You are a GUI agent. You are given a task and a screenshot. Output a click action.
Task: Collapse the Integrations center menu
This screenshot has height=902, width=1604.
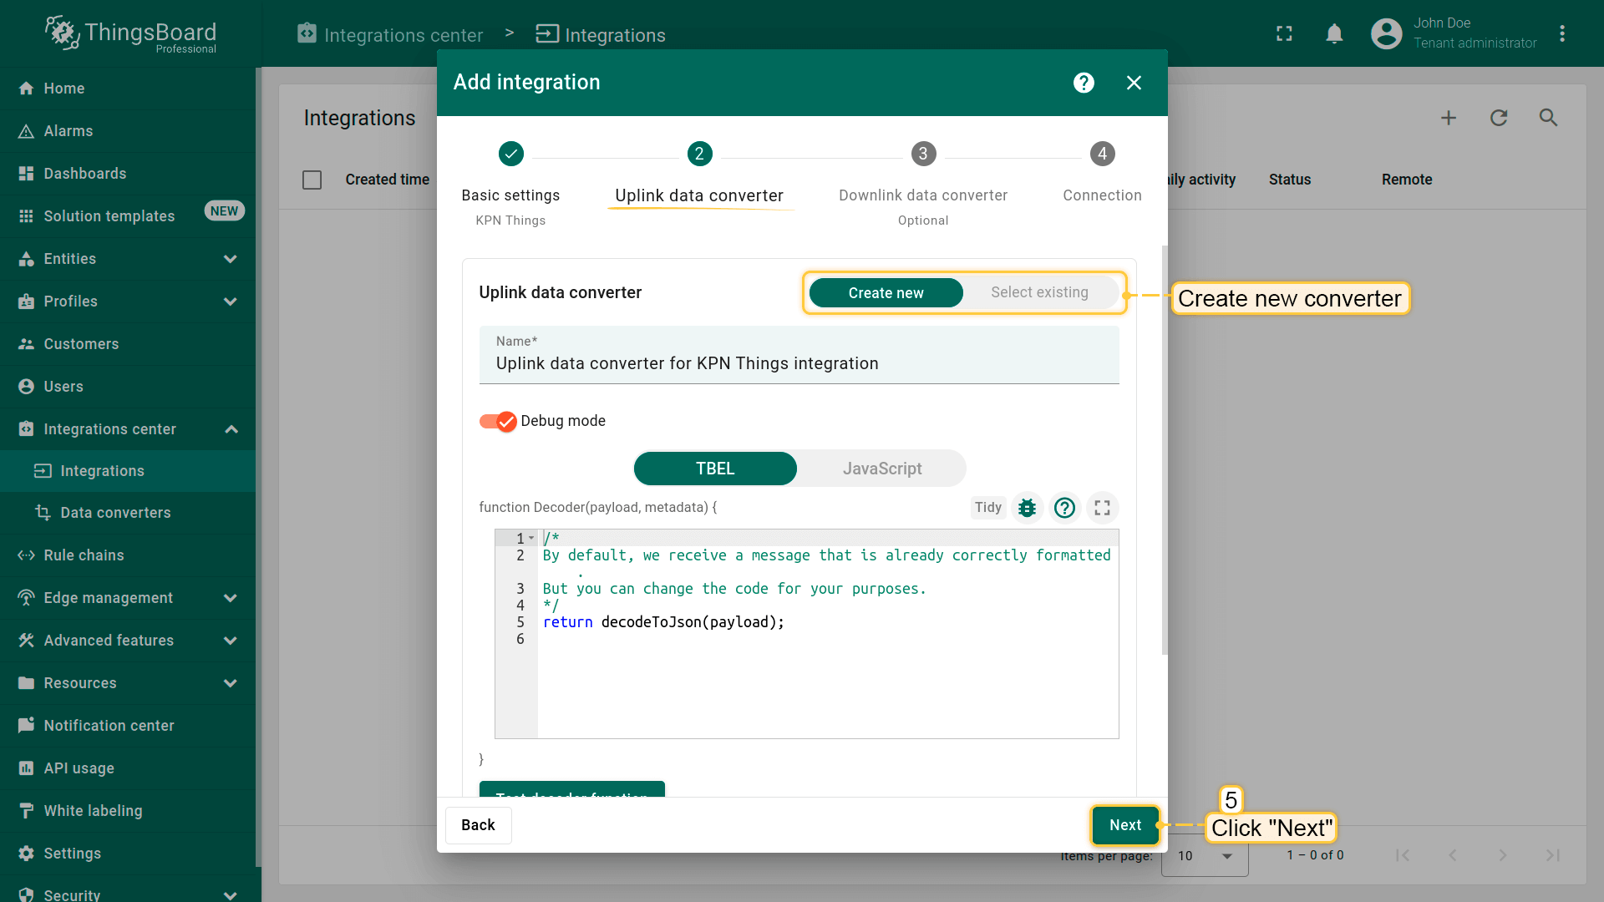point(231,429)
